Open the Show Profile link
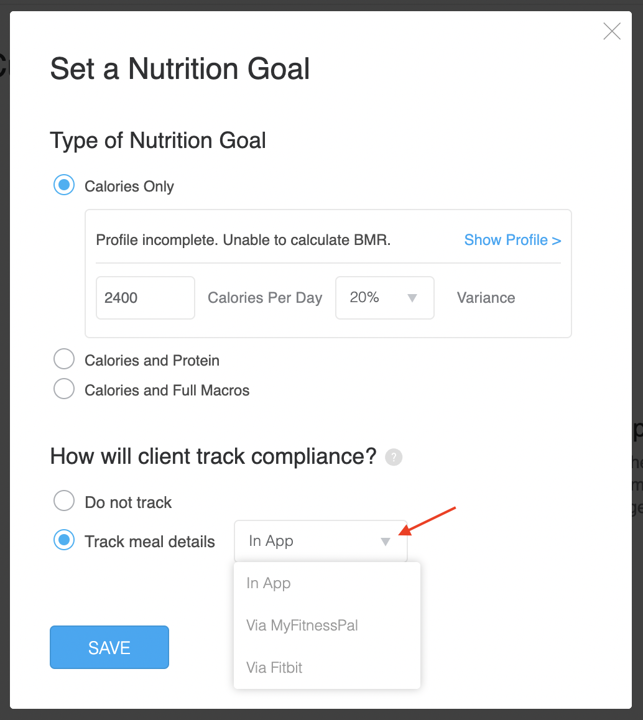 point(512,240)
